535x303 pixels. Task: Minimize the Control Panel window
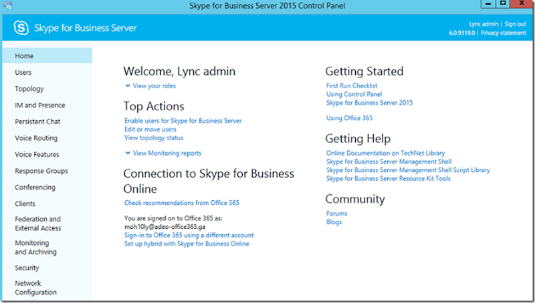488,4
